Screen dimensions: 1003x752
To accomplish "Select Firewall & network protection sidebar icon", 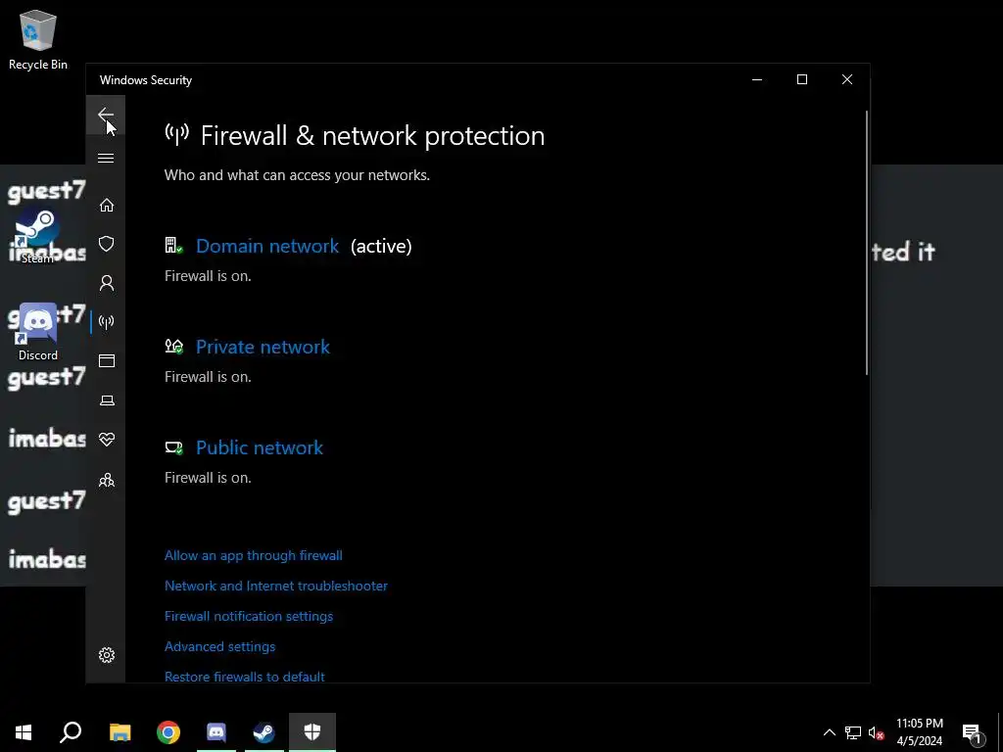I will (x=107, y=322).
